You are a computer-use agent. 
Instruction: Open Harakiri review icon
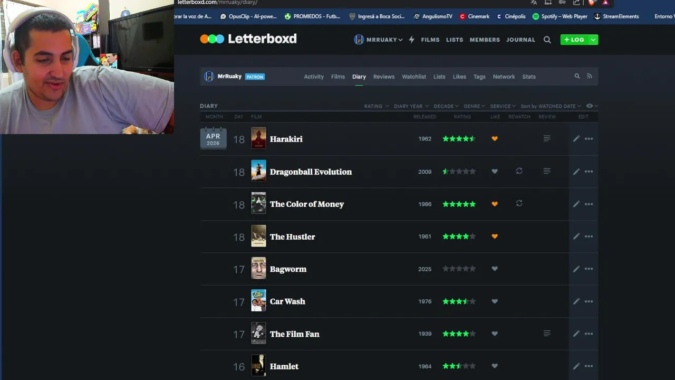point(547,138)
